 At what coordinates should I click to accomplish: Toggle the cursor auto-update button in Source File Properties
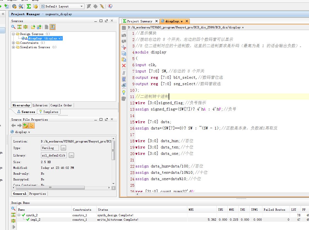click(x=32, y=125)
